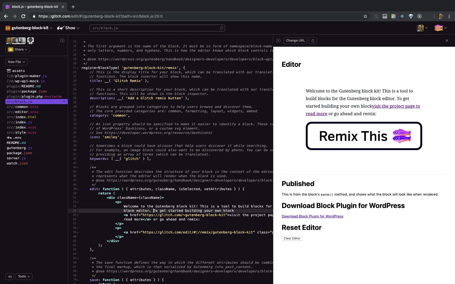Collapse the file sidebar with the arrow icon
This screenshot has width=455, height=284.
[62, 41]
